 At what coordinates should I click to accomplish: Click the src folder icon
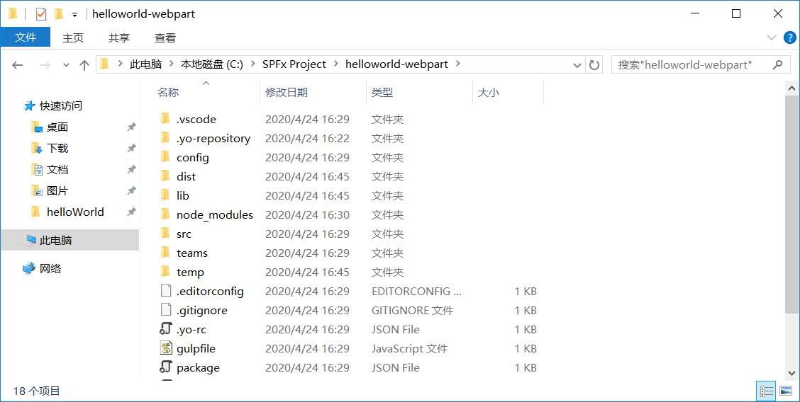coord(165,234)
